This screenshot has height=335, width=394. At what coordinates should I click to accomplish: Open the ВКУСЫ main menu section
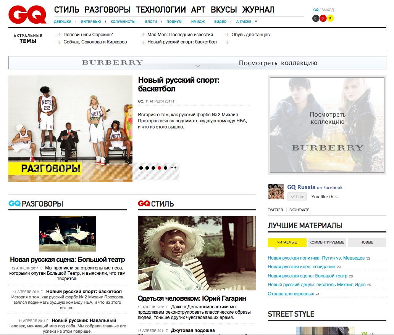224,10
